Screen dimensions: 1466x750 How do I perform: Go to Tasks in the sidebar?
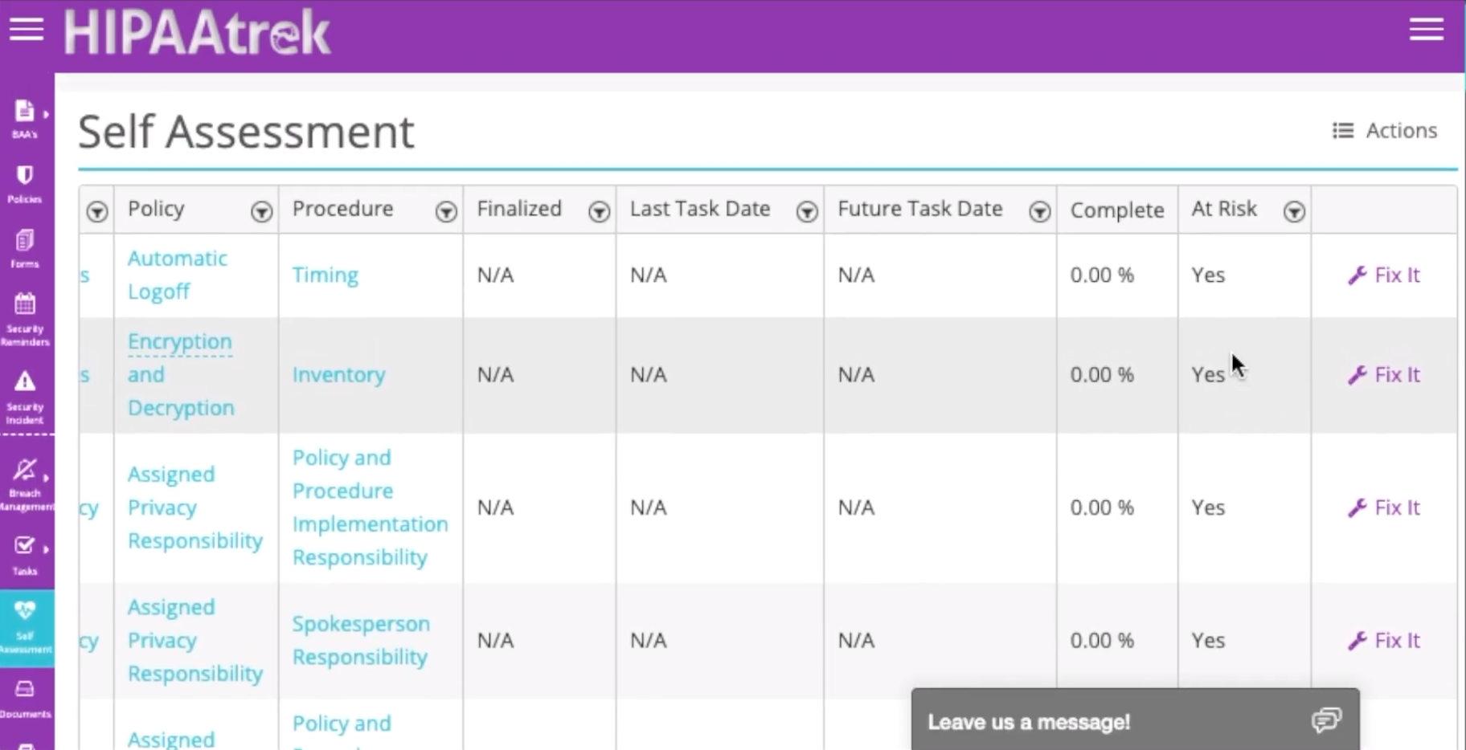pos(25,556)
